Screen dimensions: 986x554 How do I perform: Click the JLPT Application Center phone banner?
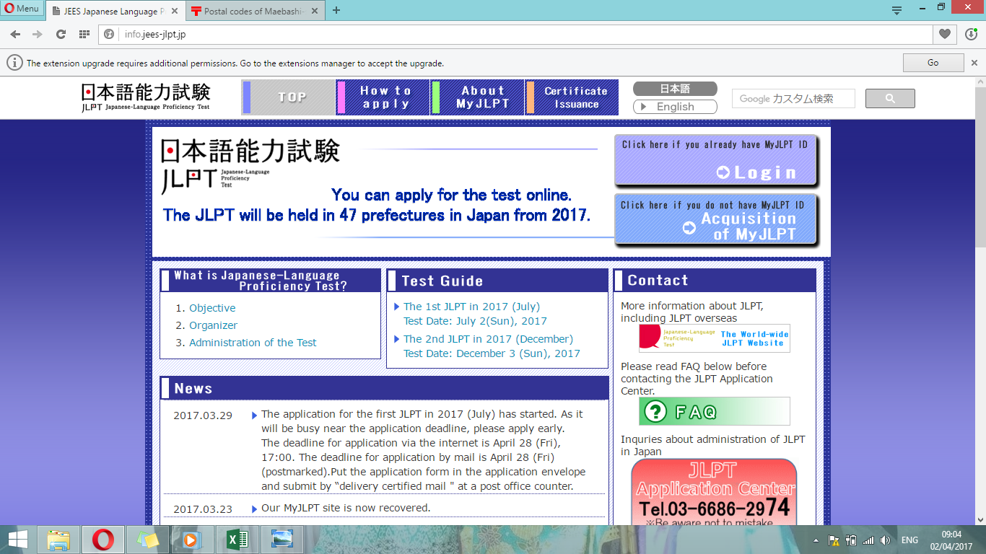(x=714, y=491)
